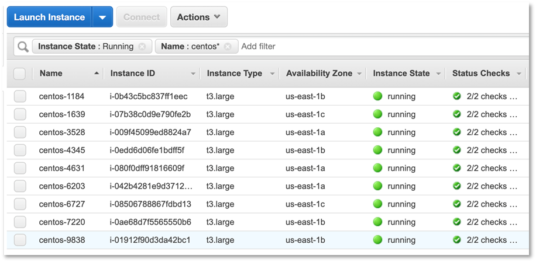This screenshot has width=536, height=262.
Task: Select checkbox for centos-7220
Action: [20, 222]
